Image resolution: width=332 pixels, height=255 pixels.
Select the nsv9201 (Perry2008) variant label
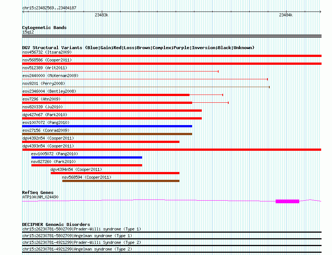[x=44, y=83]
